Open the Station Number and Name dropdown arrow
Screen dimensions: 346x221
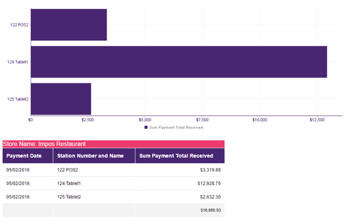click(x=132, y=156)
